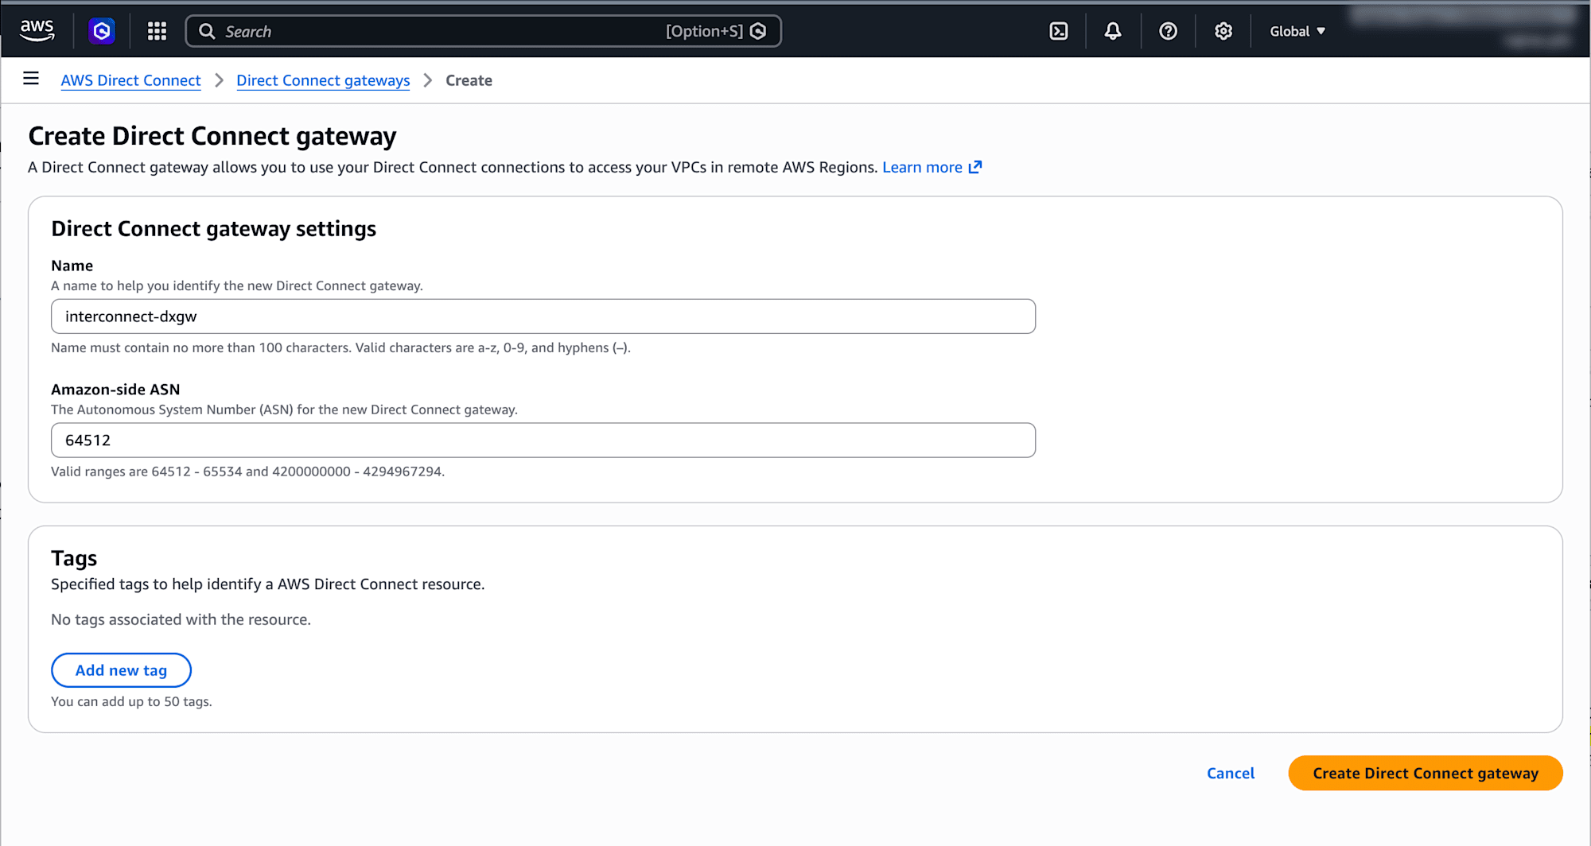This screenshot has height=846, width=1591.
Task: Focus the Amazon-side ASN input field
Action: [x=543, y=440]
